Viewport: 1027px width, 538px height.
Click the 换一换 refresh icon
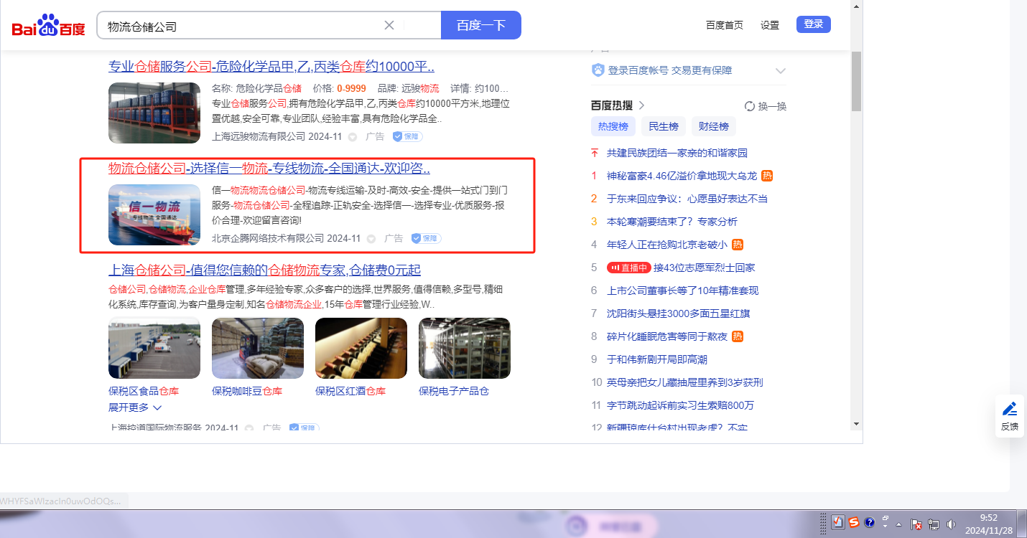pos(750,106)
